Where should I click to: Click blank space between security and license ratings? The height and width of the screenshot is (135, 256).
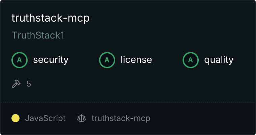(84, 60)
